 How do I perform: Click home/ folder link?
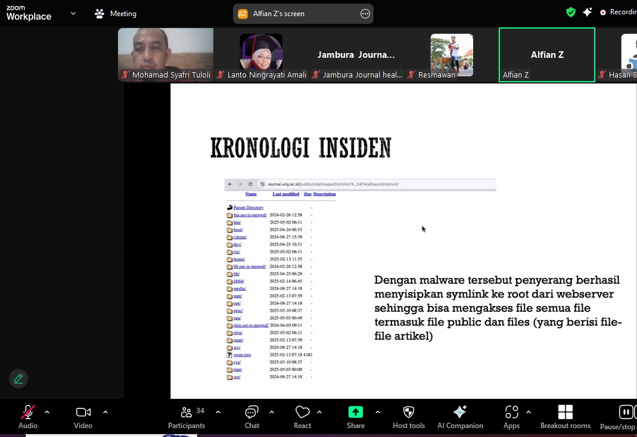point(239,259)
